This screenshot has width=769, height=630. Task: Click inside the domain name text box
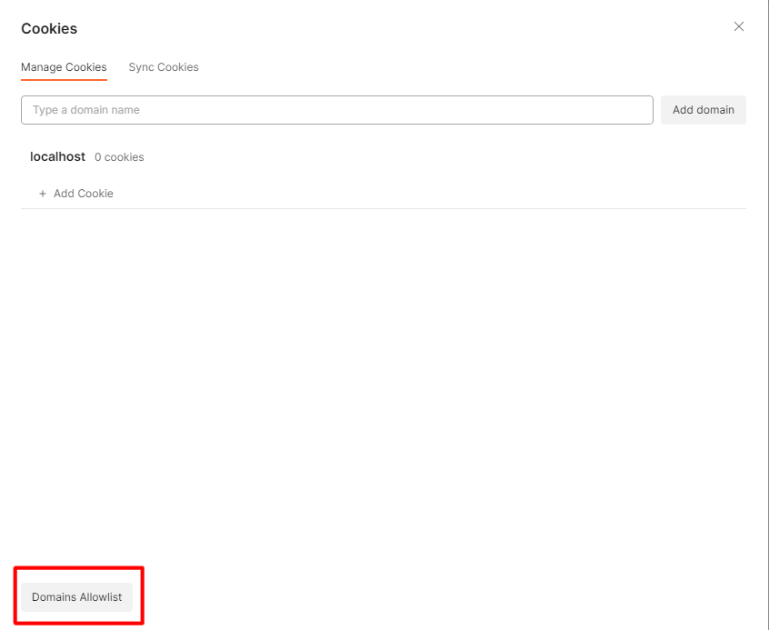coord(336,110)
